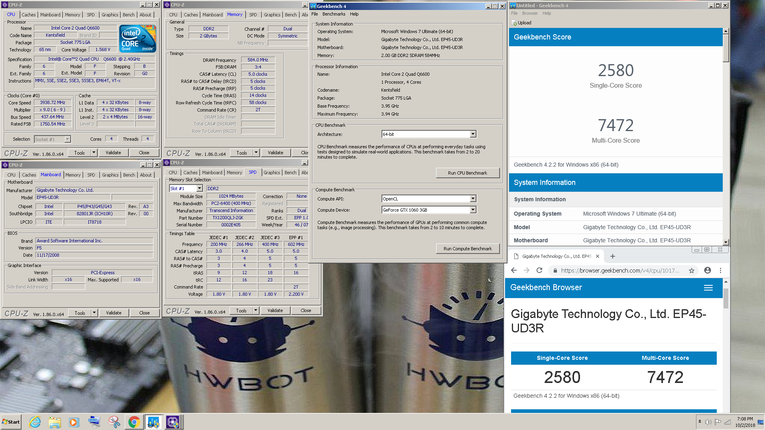Screen dimensions: 765x430
Task: Click the volume speaker tray icon
Action: point(708,422)
